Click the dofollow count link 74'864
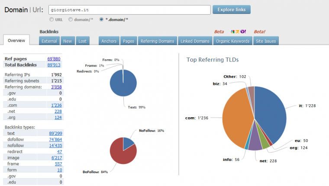The height and width of the screenshot is (186, 329). [55, 140]
